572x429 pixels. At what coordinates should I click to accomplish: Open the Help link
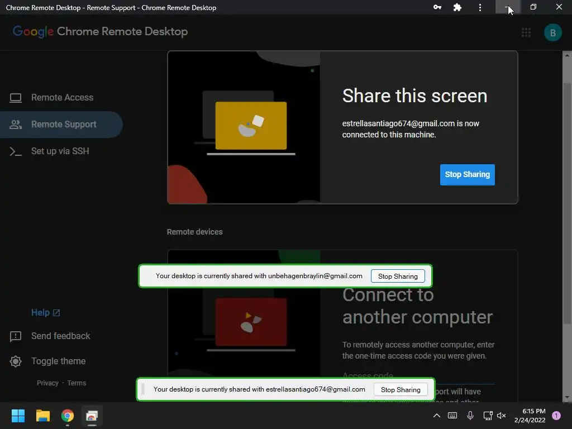click(40, 313)
